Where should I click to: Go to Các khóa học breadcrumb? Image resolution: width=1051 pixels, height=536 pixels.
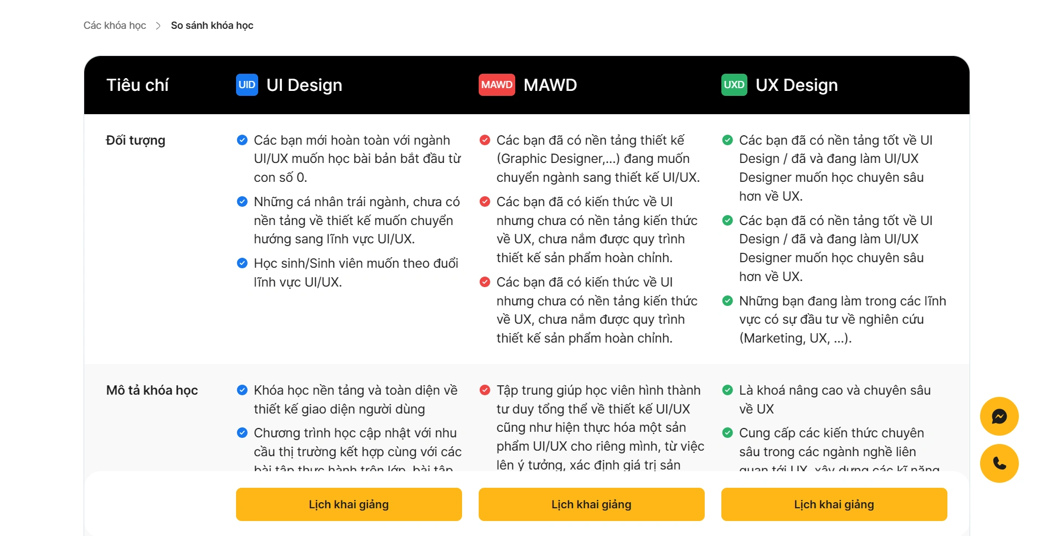115,25
